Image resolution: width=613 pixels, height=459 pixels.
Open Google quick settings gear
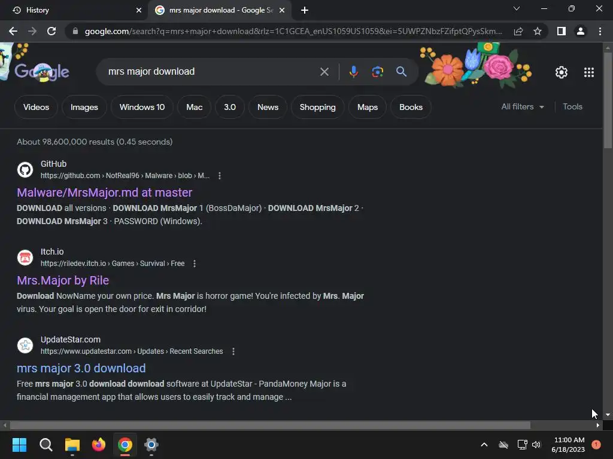point(562,72)
